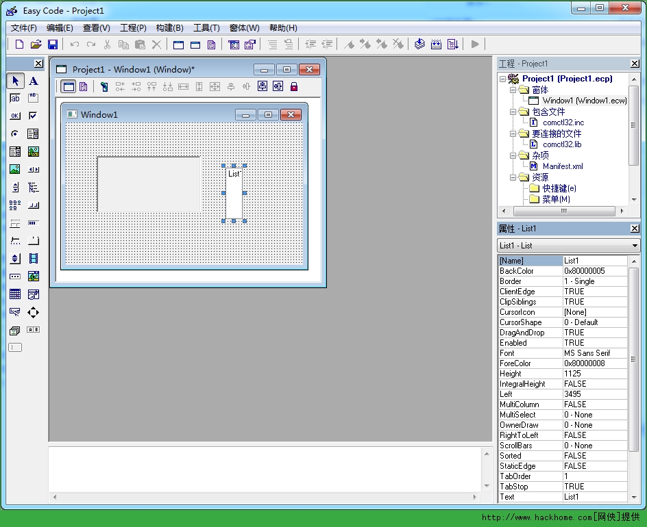This screenshot has height=527, width=647.
Task: Select the Static text label tool (A)
Action: [34, 80]
